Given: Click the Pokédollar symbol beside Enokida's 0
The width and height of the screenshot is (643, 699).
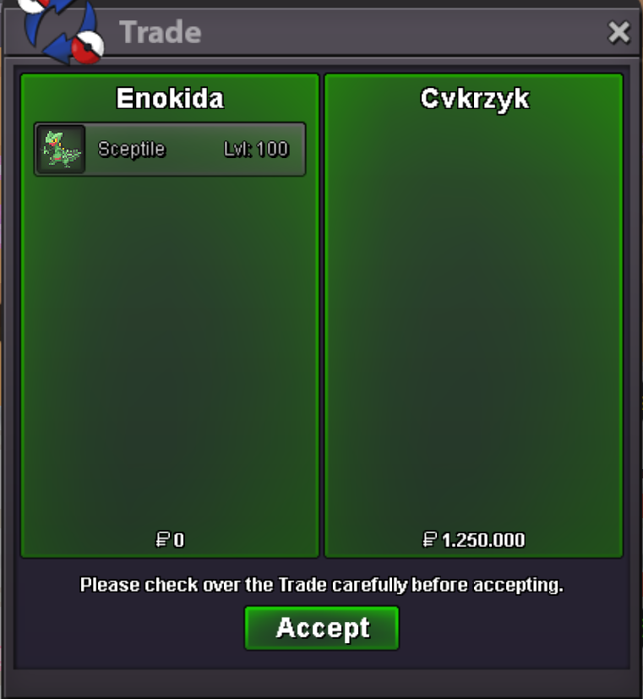Looking at the screenshot, I should click(x=162, y=539).
